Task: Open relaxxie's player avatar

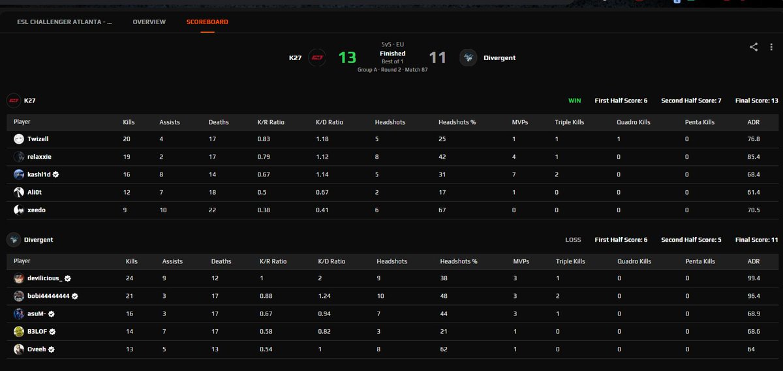Action: tap(19, 157)
